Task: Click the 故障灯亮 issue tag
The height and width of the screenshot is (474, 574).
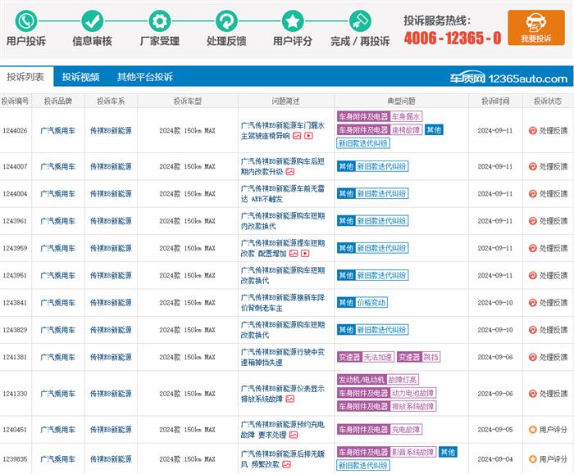Action: 403,380
